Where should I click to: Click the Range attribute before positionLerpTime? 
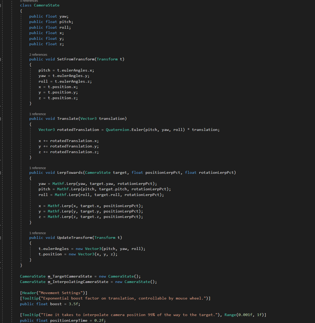pos(230,315)
